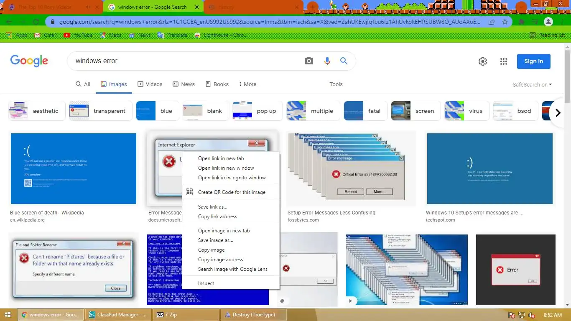Click the Action Center flag tray icon
Screen dimensions: 571x321
pyautogui.click(x=511, y=315)
